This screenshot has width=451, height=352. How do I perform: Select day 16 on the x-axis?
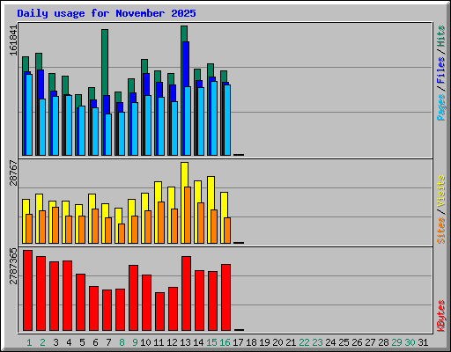click(x=225, y=342)
